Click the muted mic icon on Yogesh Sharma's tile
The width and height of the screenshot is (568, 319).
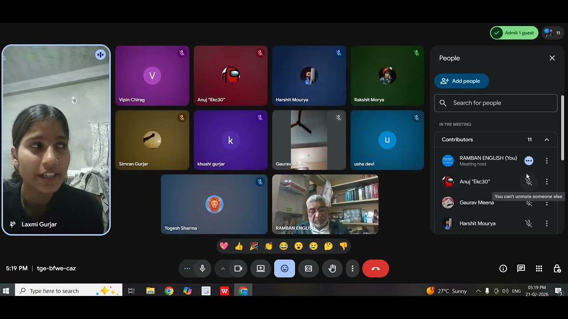[x=260, y=182]
